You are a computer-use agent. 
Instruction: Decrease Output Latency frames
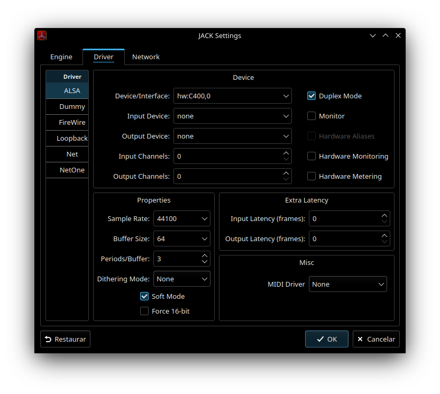tap(384, 242)
